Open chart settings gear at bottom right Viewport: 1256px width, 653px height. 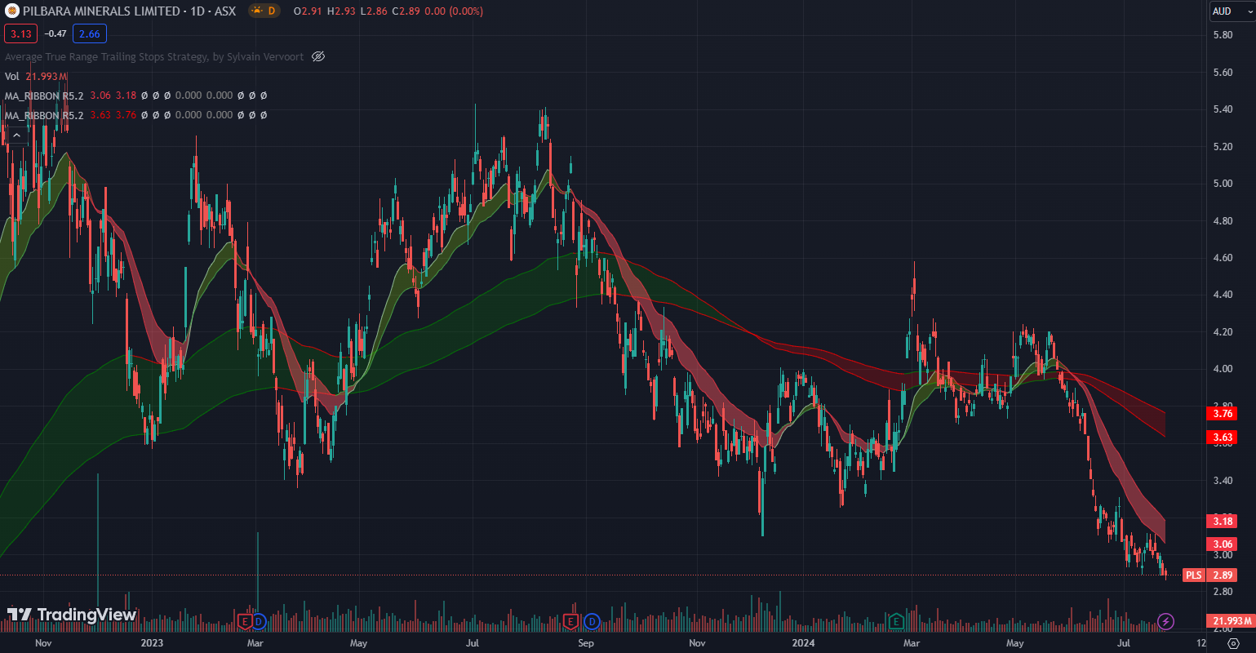pos(1233,643)
